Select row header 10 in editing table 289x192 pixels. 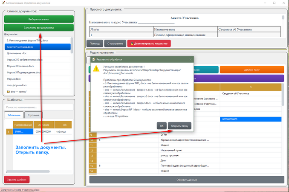tap(92, 140)
